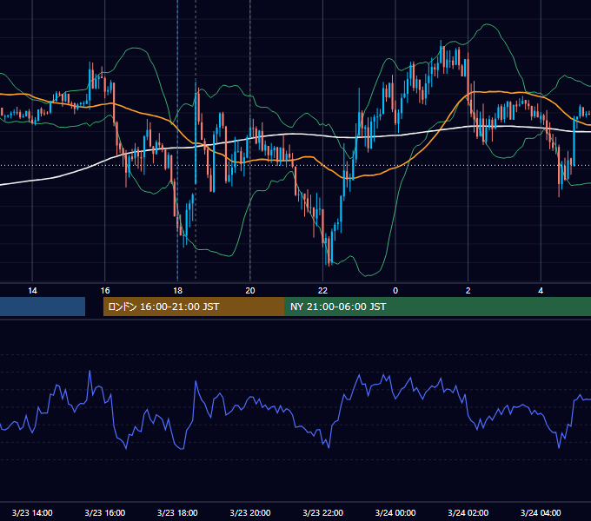Click the NY 21:00-06:00 JST session bar
This screenshot has height=521, width=591.
coord(438,307)
